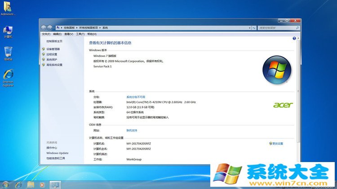Click the scrollbar up arrow
The height and width of the screenshot is (189, 337).
(x=298, y=38)
